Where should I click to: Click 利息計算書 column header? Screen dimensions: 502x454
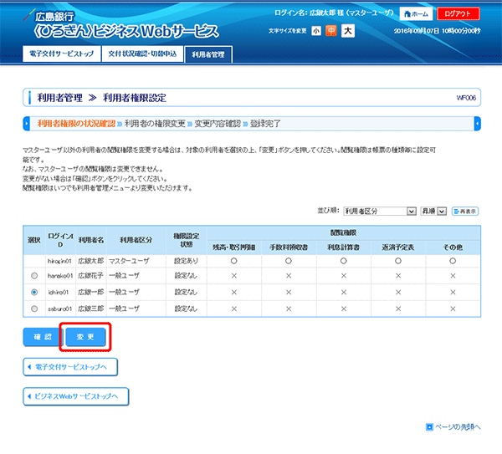click(x=344, y=247)
